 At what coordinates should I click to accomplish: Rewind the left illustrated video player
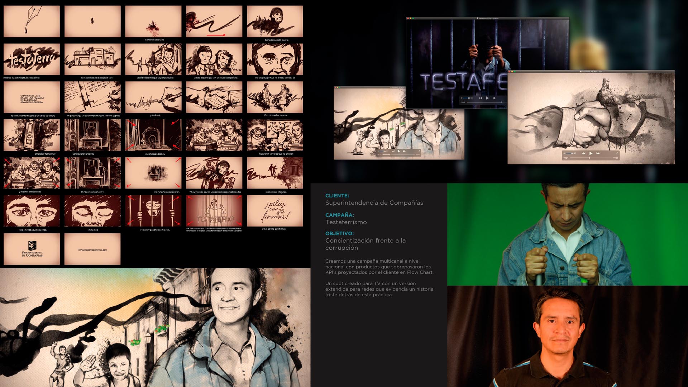point(393,151)
